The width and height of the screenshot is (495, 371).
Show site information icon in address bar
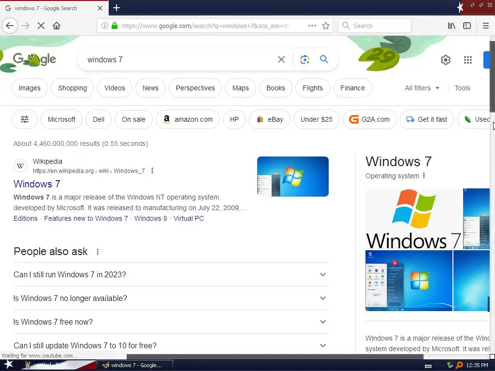(105, 26)
